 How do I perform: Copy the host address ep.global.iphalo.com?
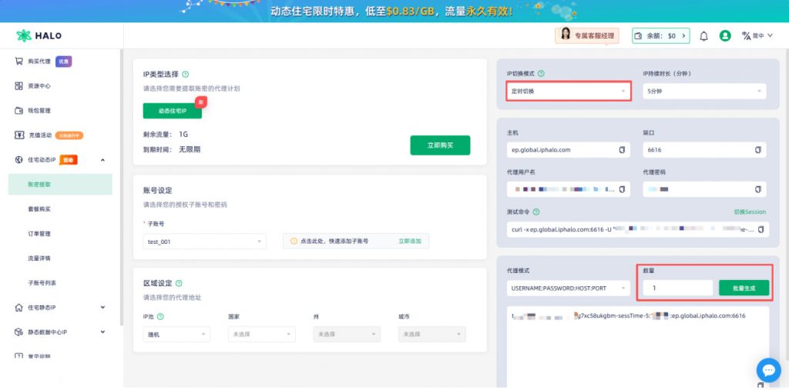click(x=622, y=149)
